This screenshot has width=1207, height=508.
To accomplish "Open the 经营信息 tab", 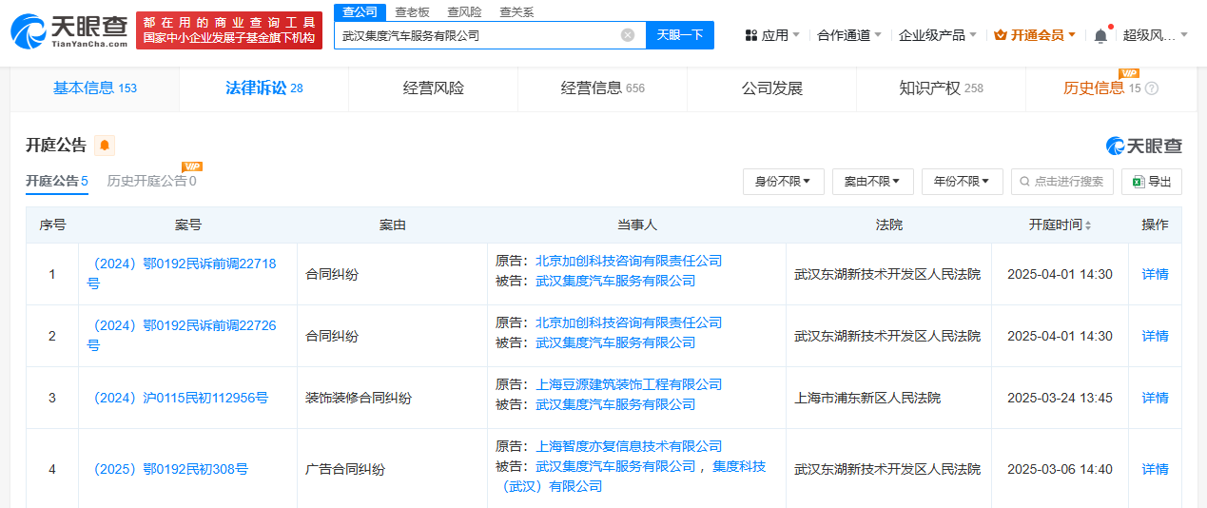I will [603, 88].
